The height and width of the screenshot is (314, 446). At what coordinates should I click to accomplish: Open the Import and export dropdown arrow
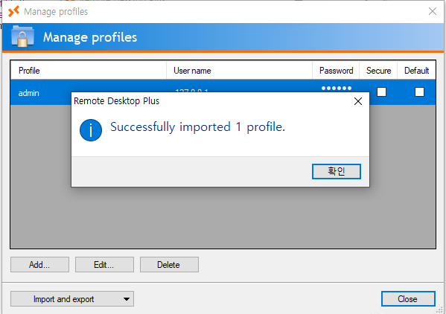coord(127,299)
